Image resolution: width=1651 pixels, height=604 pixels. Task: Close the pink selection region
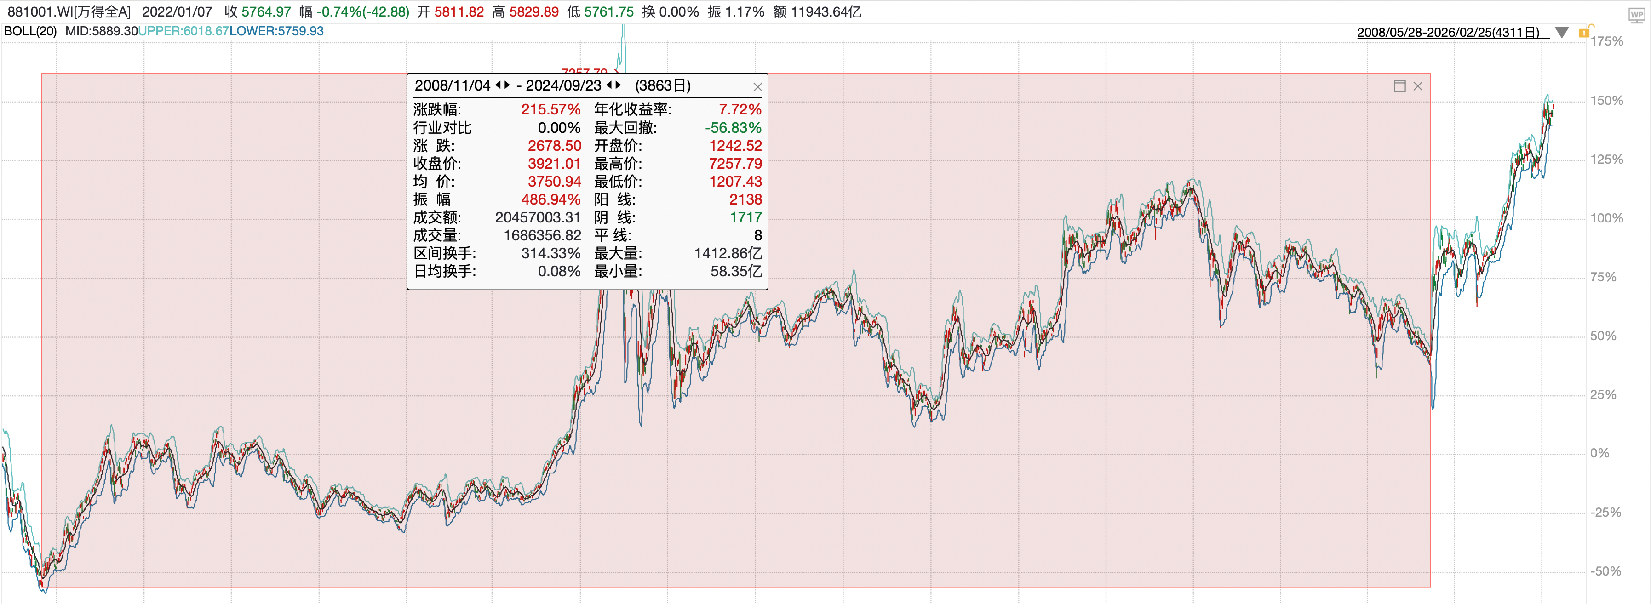[1418, 86]
